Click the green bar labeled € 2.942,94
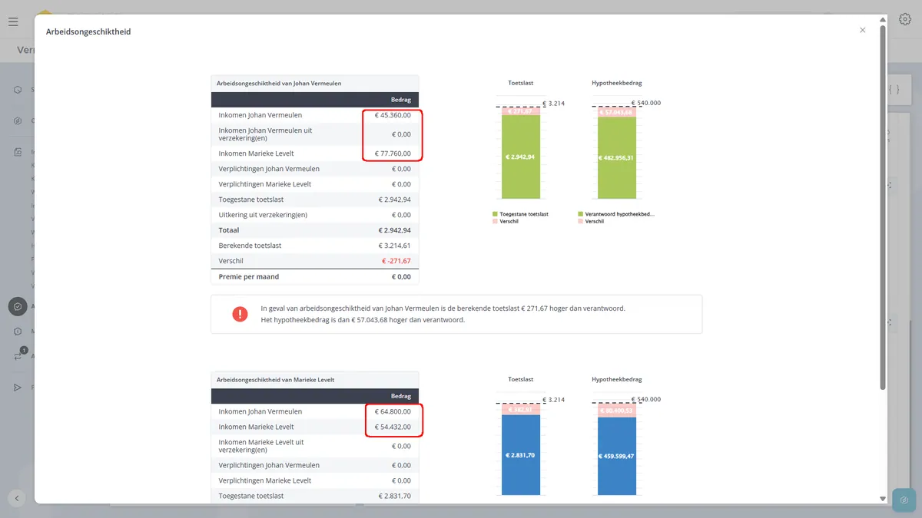The image size is (922, 518). (521, 157)
